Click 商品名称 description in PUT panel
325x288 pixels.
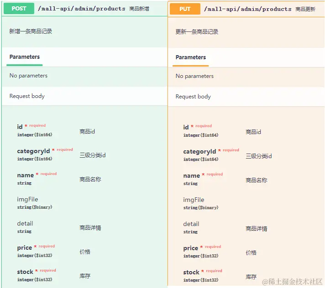[x=257, y=180]
